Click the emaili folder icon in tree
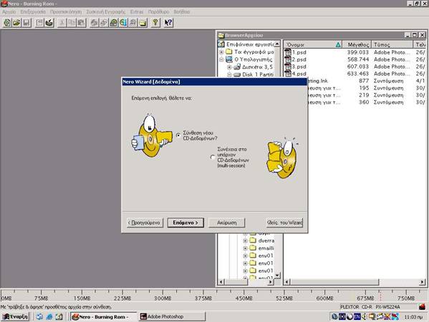 [x=253, y=248]
